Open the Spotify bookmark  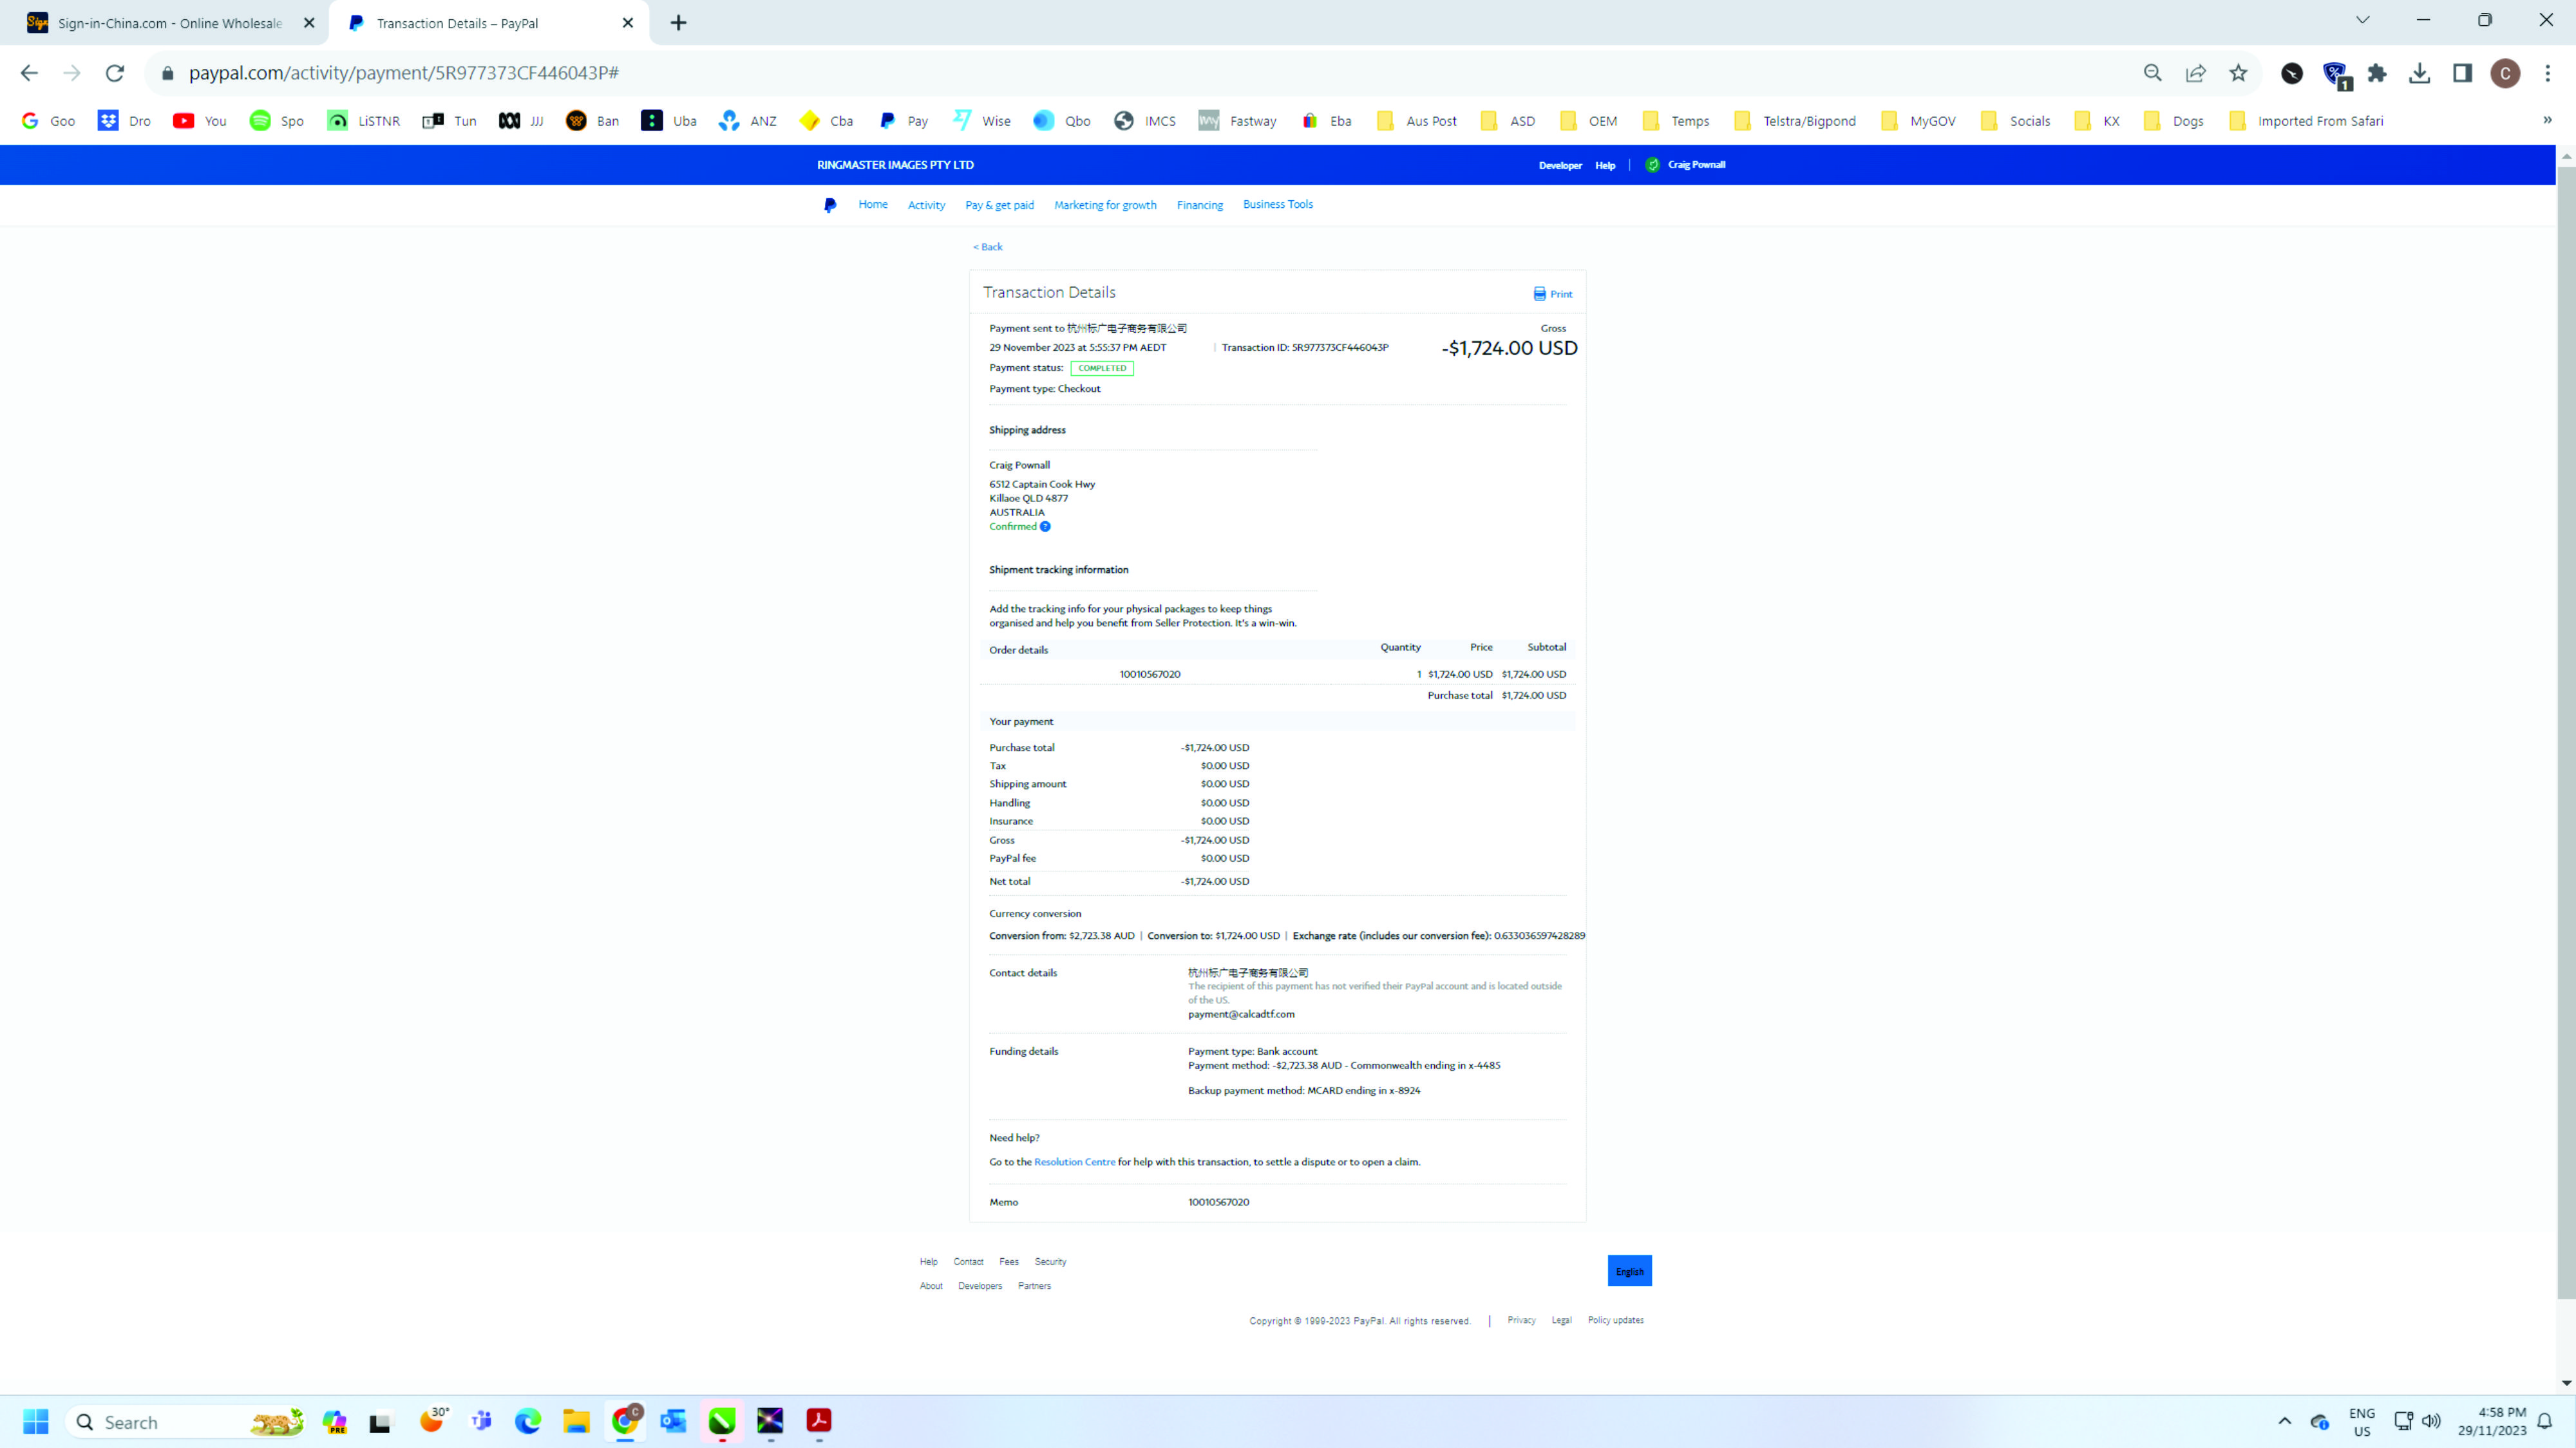[277, 121]
